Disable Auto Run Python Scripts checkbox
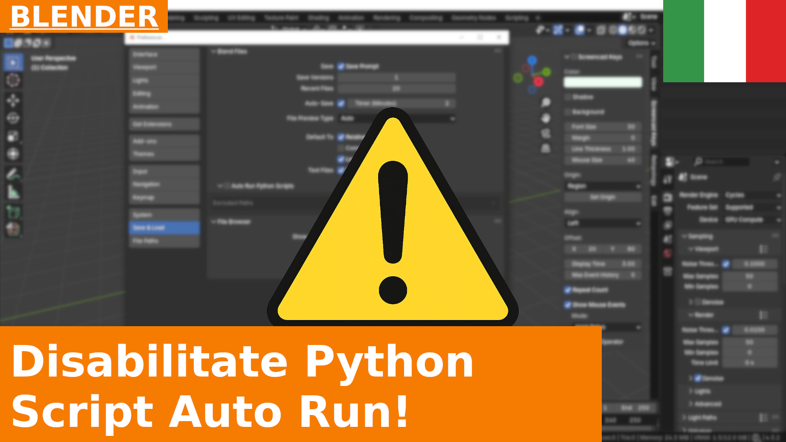 [x=227, y=186]
